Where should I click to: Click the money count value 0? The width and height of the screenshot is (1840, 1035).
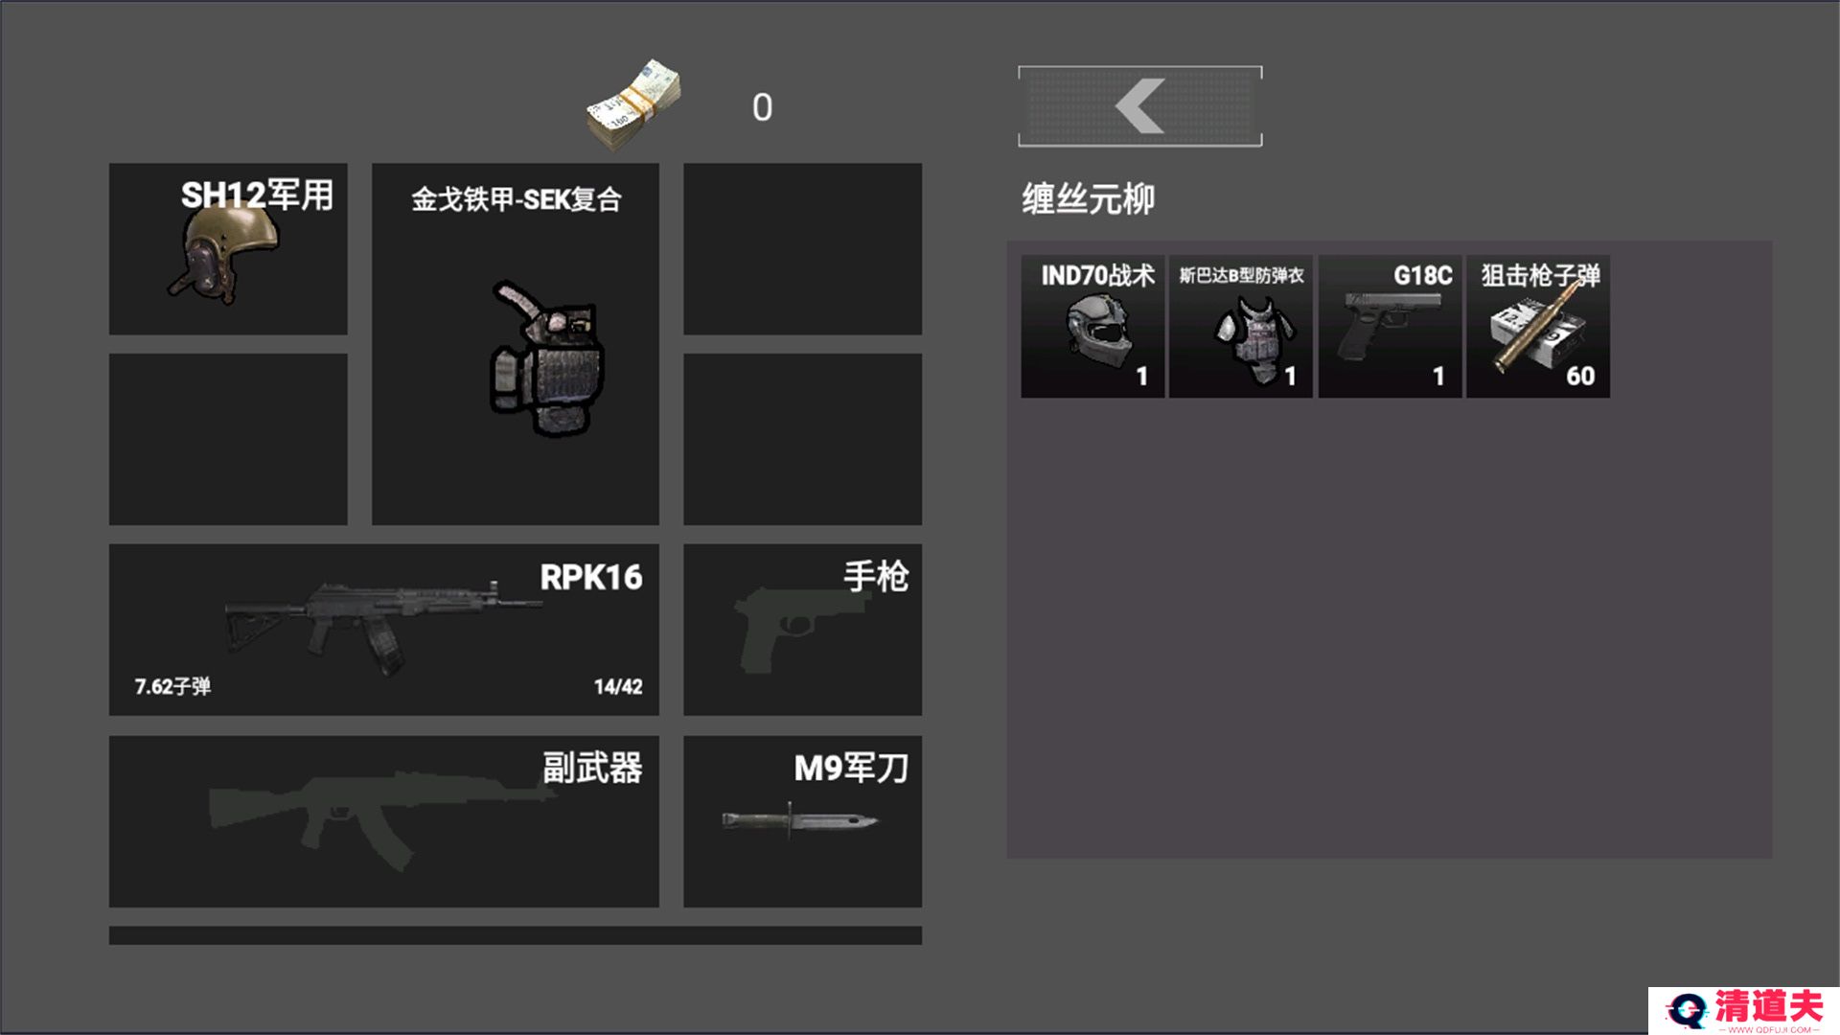pyautogui.click(x=762, y=107)
